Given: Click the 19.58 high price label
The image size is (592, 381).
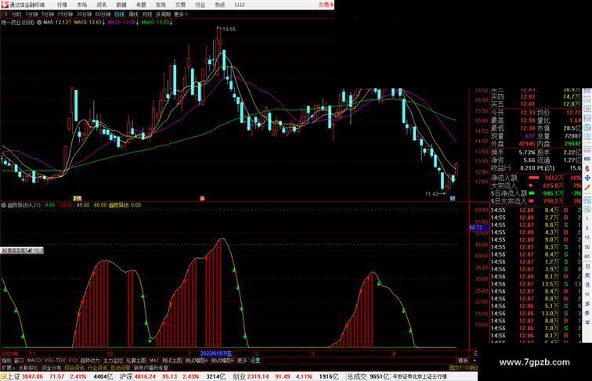Looking at the screenshot, I should [x=229, y=29].
